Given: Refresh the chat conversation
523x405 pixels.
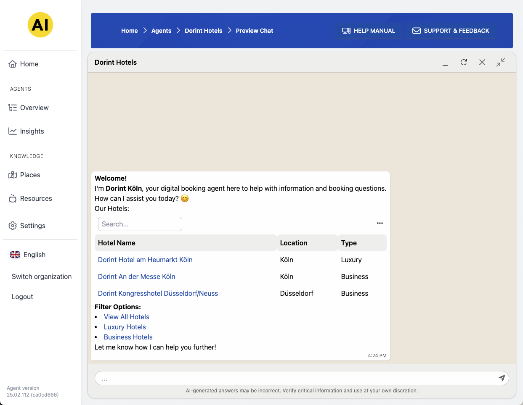Looking at the screenshot, I should coord(464,62).
